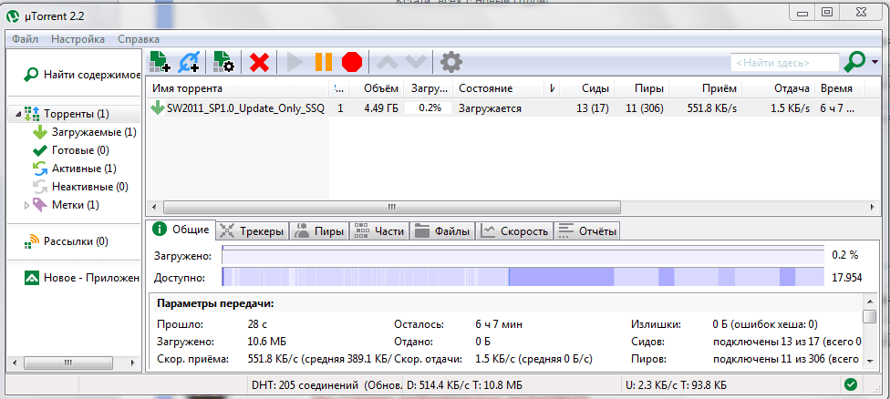This screenshot has height=399, width=890.
Task: Open Preferences via the gear icon
Action: (451, 62)
